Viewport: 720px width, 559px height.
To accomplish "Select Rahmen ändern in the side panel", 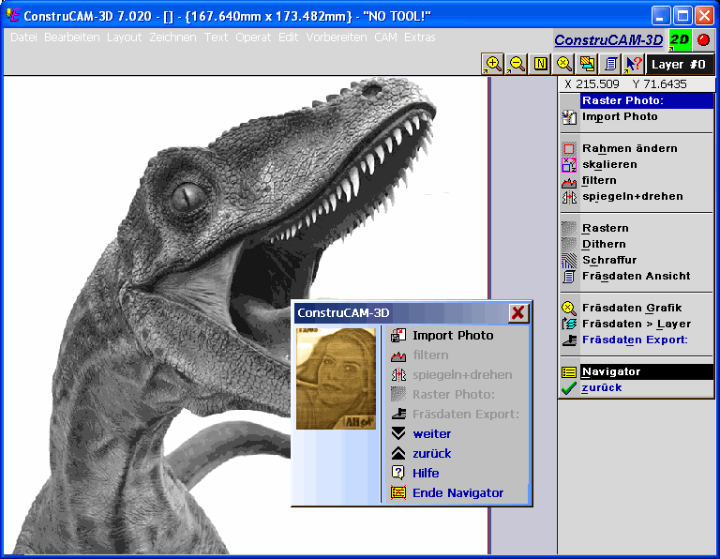I will 629,148.
